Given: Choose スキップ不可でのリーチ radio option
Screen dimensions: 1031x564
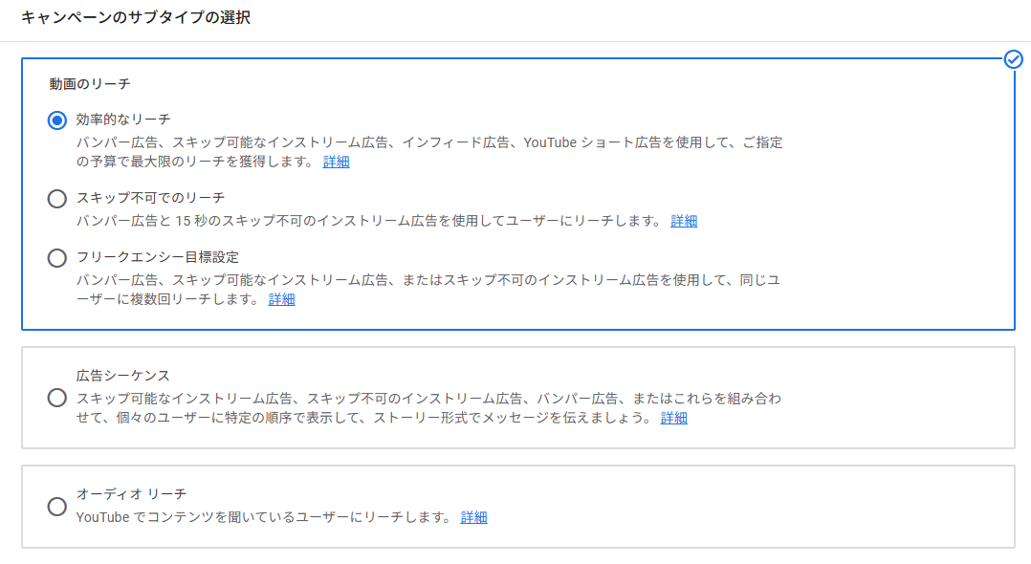Looking at the screenshot, I should coord(57,199).
